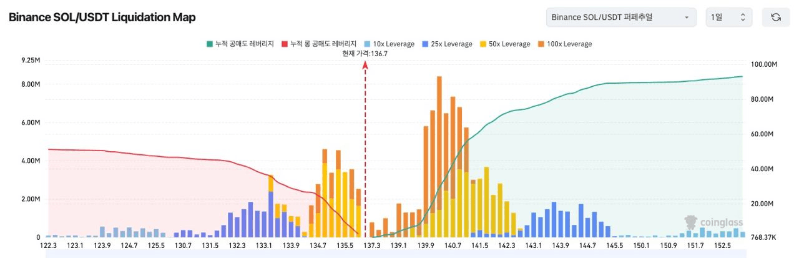Click the 20.00M right axis value
The image size is (799, 258).
coord(762,204)
